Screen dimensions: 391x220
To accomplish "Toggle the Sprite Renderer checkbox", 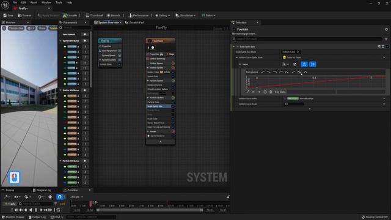I will tap(173, 136).
